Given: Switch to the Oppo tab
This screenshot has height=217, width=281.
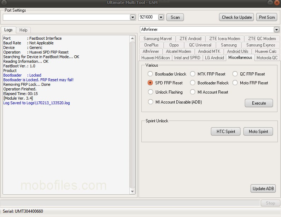Looking at the screenshot, I should point(174,45).
